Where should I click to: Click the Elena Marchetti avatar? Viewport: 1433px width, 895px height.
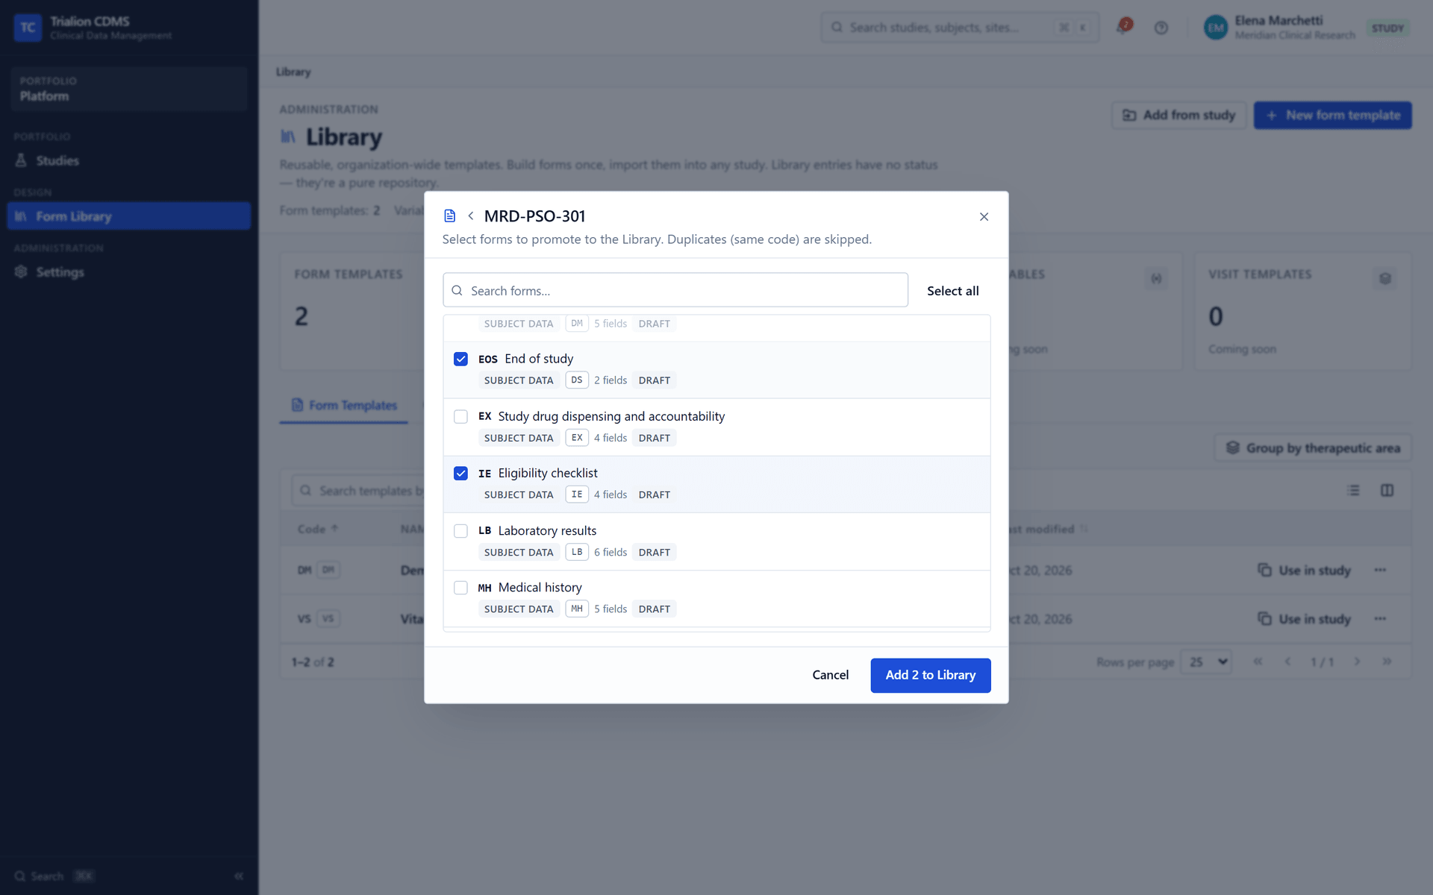(x=1215, y=28)
